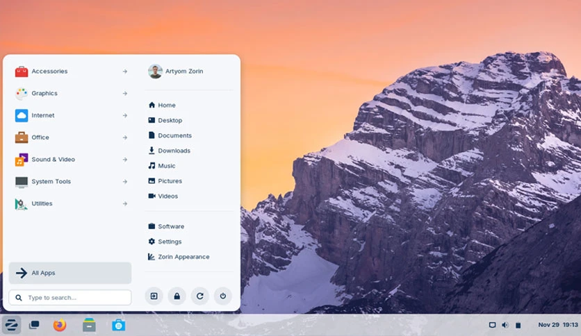
Task: Click the user avatar picture
Action: coord(155,72)
